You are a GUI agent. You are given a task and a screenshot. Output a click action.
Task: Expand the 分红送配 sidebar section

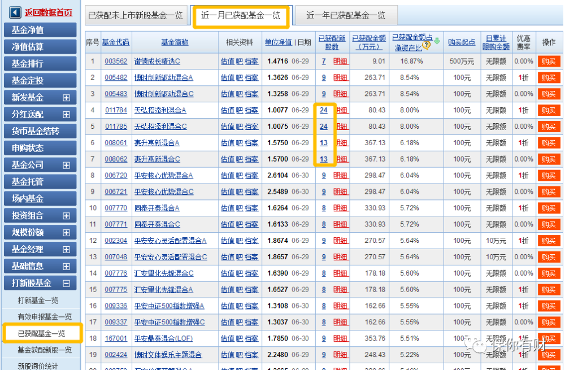click(66, 115)
